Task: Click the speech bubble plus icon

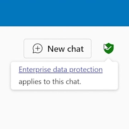Action: (x=38, y=48)
